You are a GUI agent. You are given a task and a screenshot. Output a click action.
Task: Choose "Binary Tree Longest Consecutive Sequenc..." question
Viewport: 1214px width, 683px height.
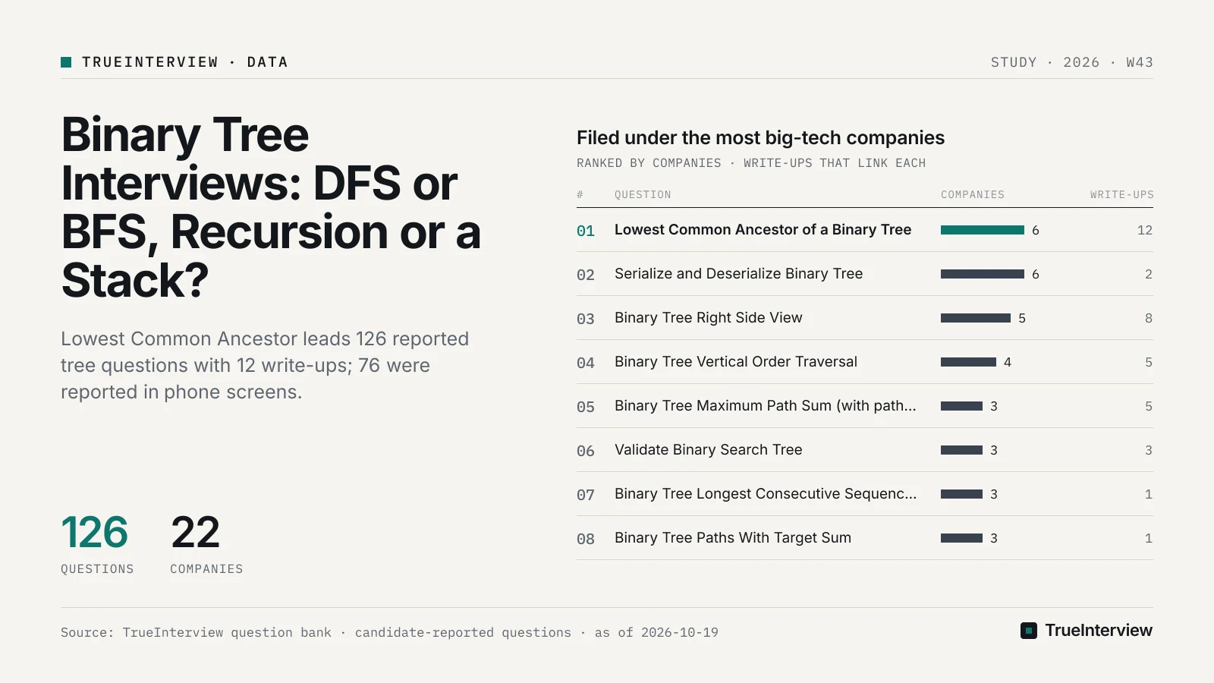(766, 494)
